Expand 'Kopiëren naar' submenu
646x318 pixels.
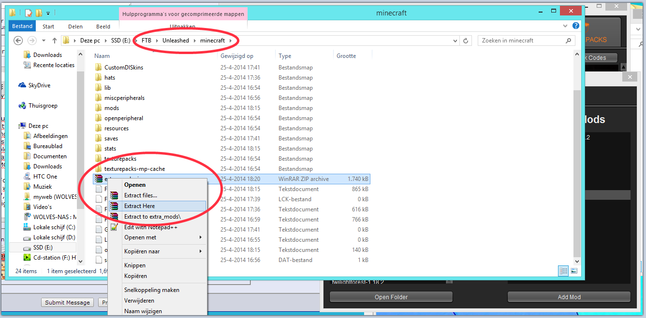[158, 251]
